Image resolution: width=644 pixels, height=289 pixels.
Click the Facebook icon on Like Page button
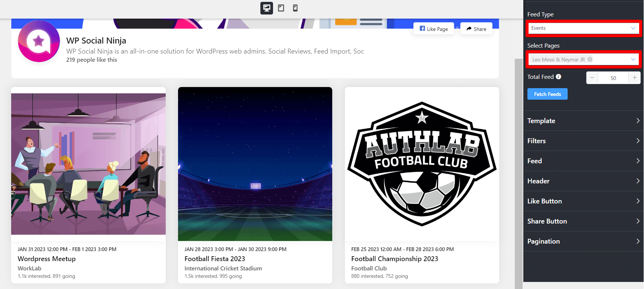[422, 28]
